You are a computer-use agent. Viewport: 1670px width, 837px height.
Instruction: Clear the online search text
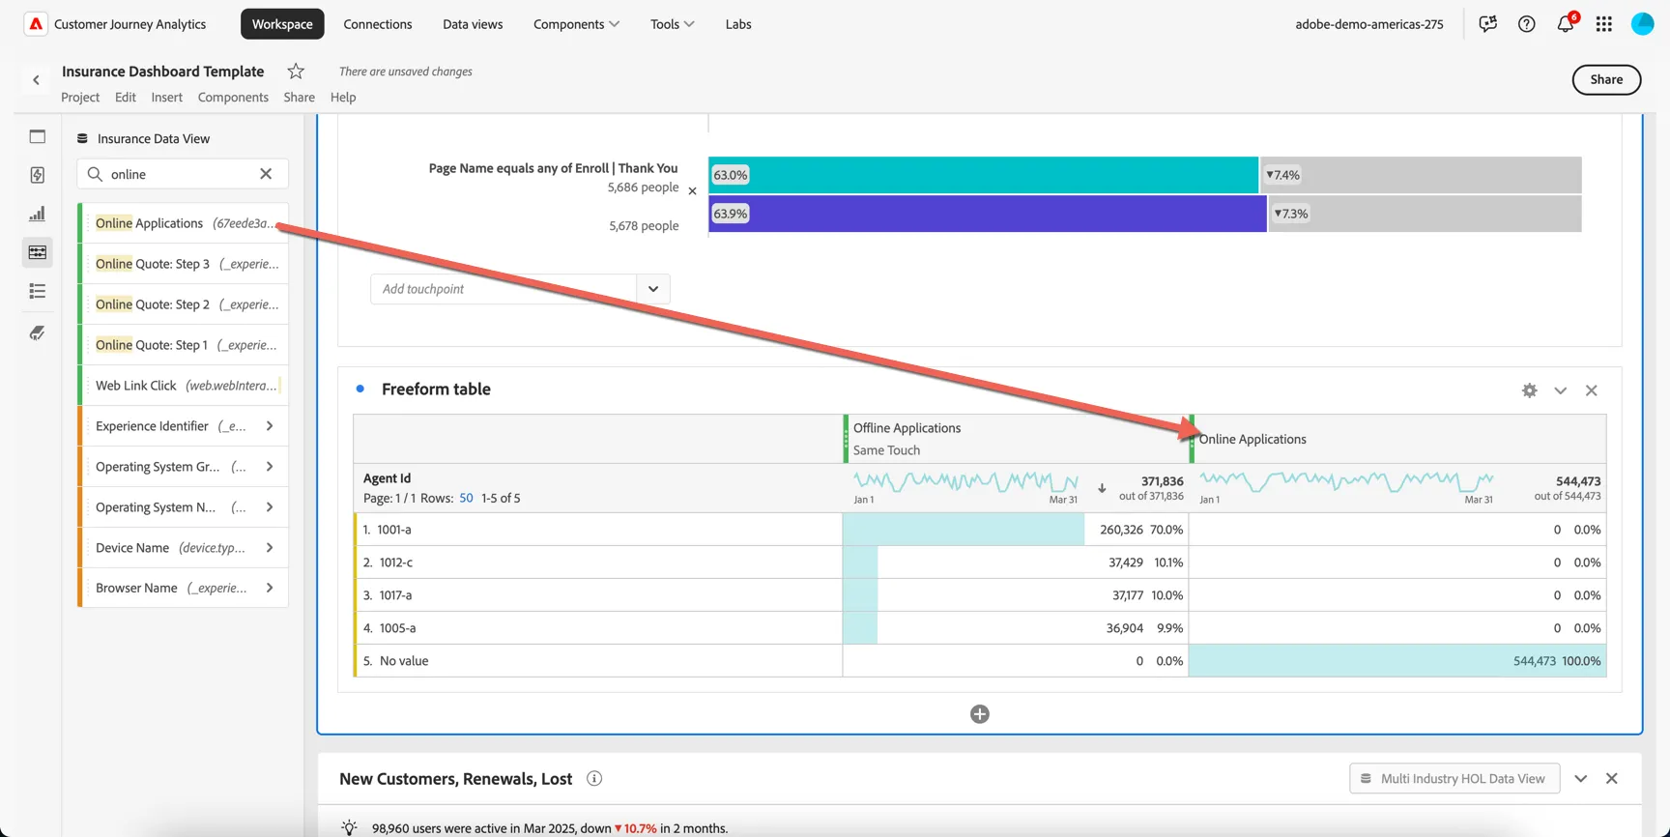pyautogui.click(x=266, y=174)
